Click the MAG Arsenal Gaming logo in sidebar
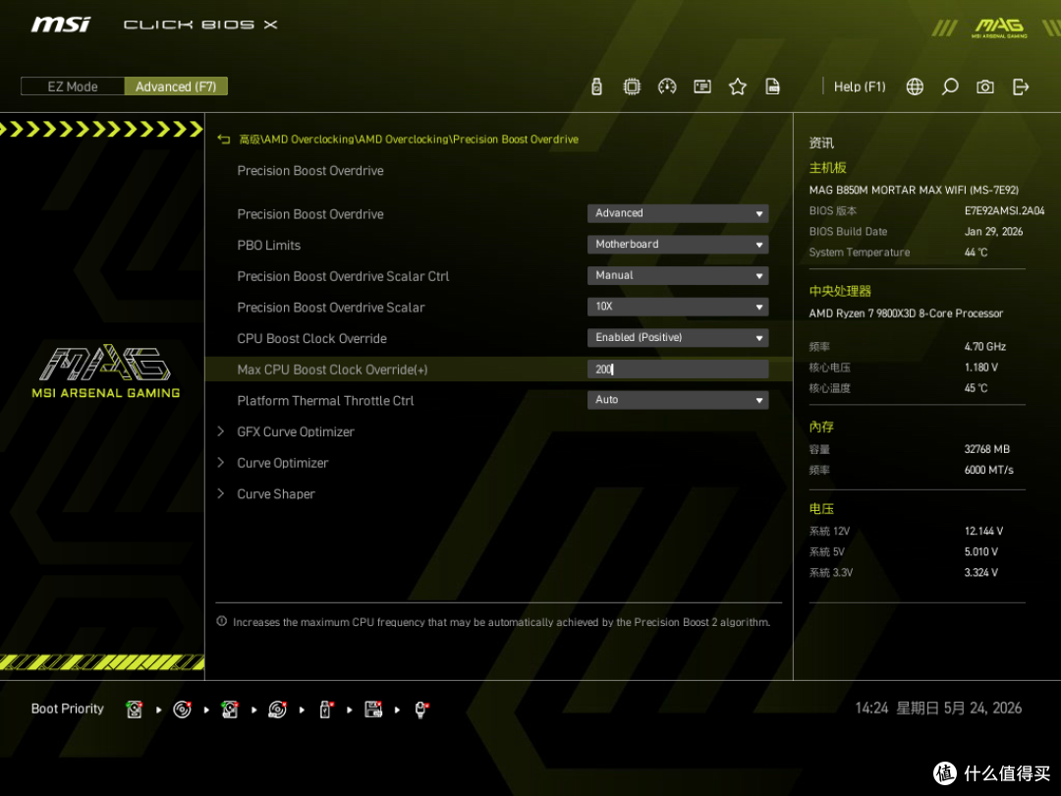Viewport: 1061px width, 796px height. (x=105, y=370)
